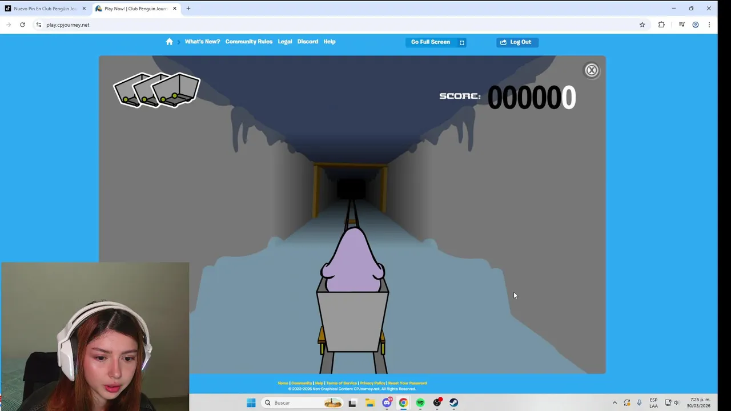The width and height of the screenshot is (731, 411).
Task: Click the play.cpjourney.net address bar
Action: [337, 25]
